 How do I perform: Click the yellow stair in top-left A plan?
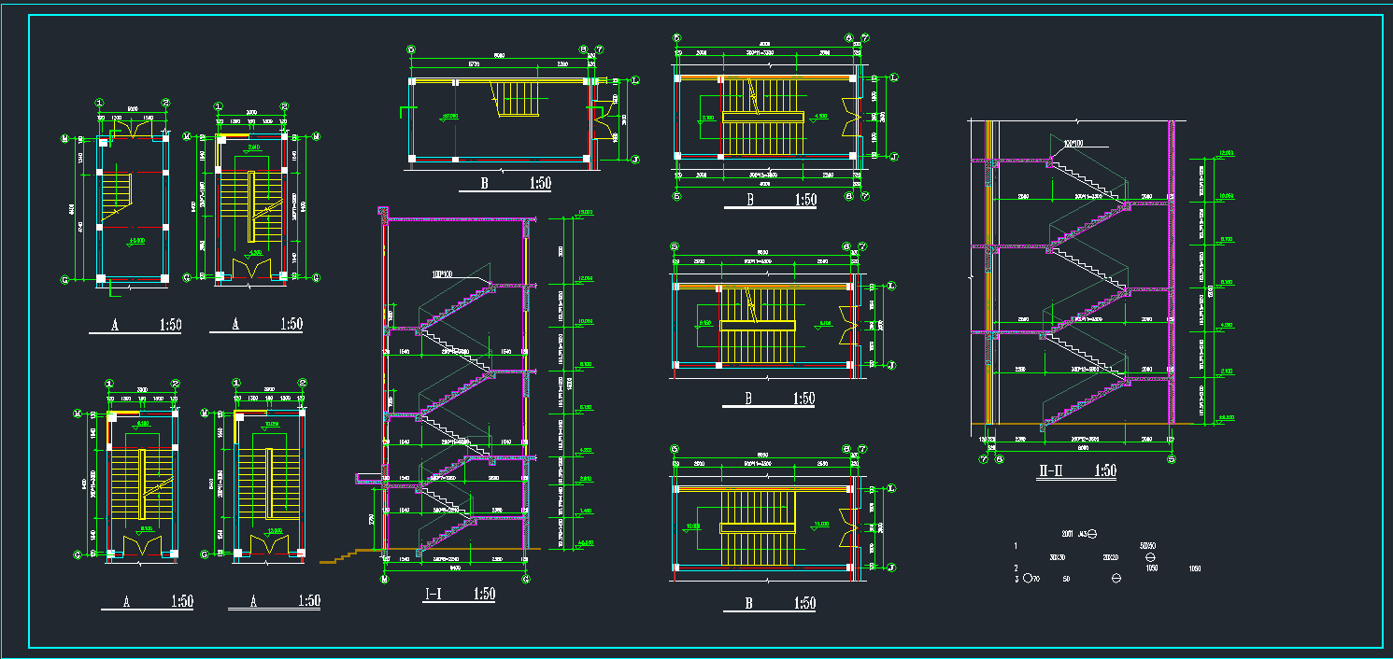click(x=117, y=192)
